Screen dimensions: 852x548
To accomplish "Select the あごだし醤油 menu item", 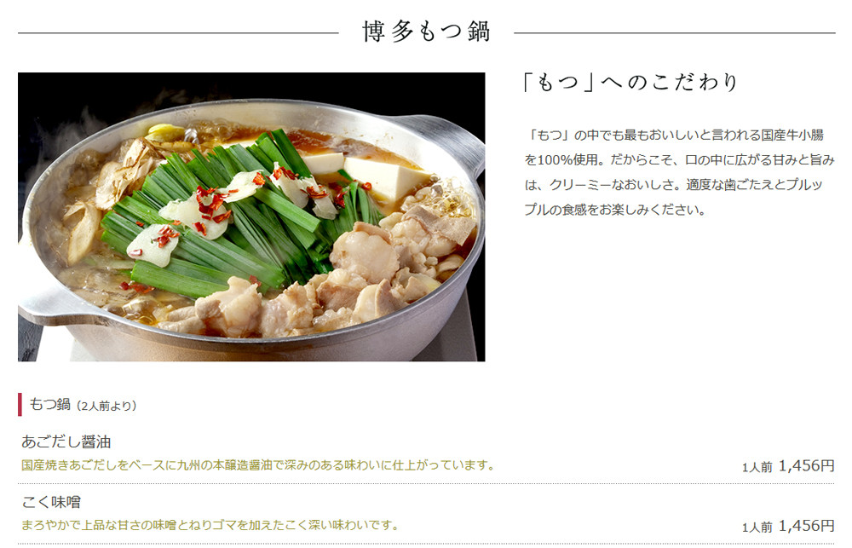I will pyautogui.click(x=66, y=441).
